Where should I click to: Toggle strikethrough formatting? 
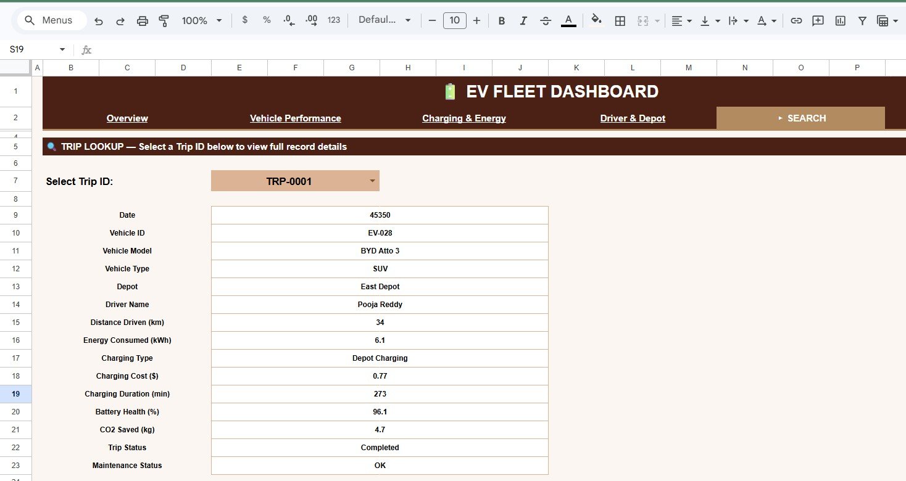click(x=546, y=20)
